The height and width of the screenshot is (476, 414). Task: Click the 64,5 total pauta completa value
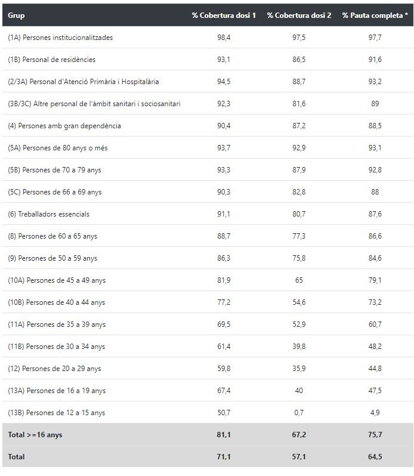tap(375, 457)
